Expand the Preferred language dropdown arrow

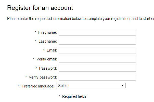click(122, 86)
